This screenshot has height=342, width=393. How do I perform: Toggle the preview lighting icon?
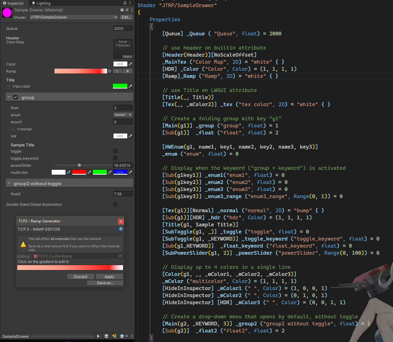114,336
